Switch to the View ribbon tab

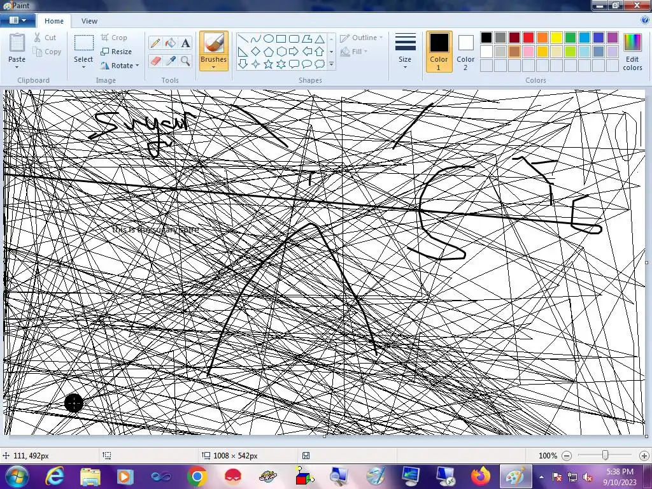pyautogui.click(x=89, y=21)
